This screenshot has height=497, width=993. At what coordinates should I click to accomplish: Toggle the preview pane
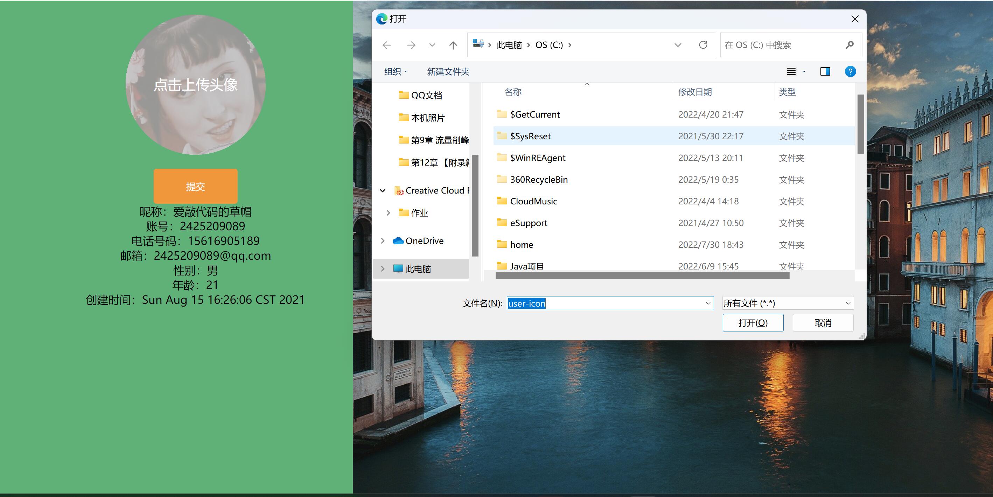[825, 71]
